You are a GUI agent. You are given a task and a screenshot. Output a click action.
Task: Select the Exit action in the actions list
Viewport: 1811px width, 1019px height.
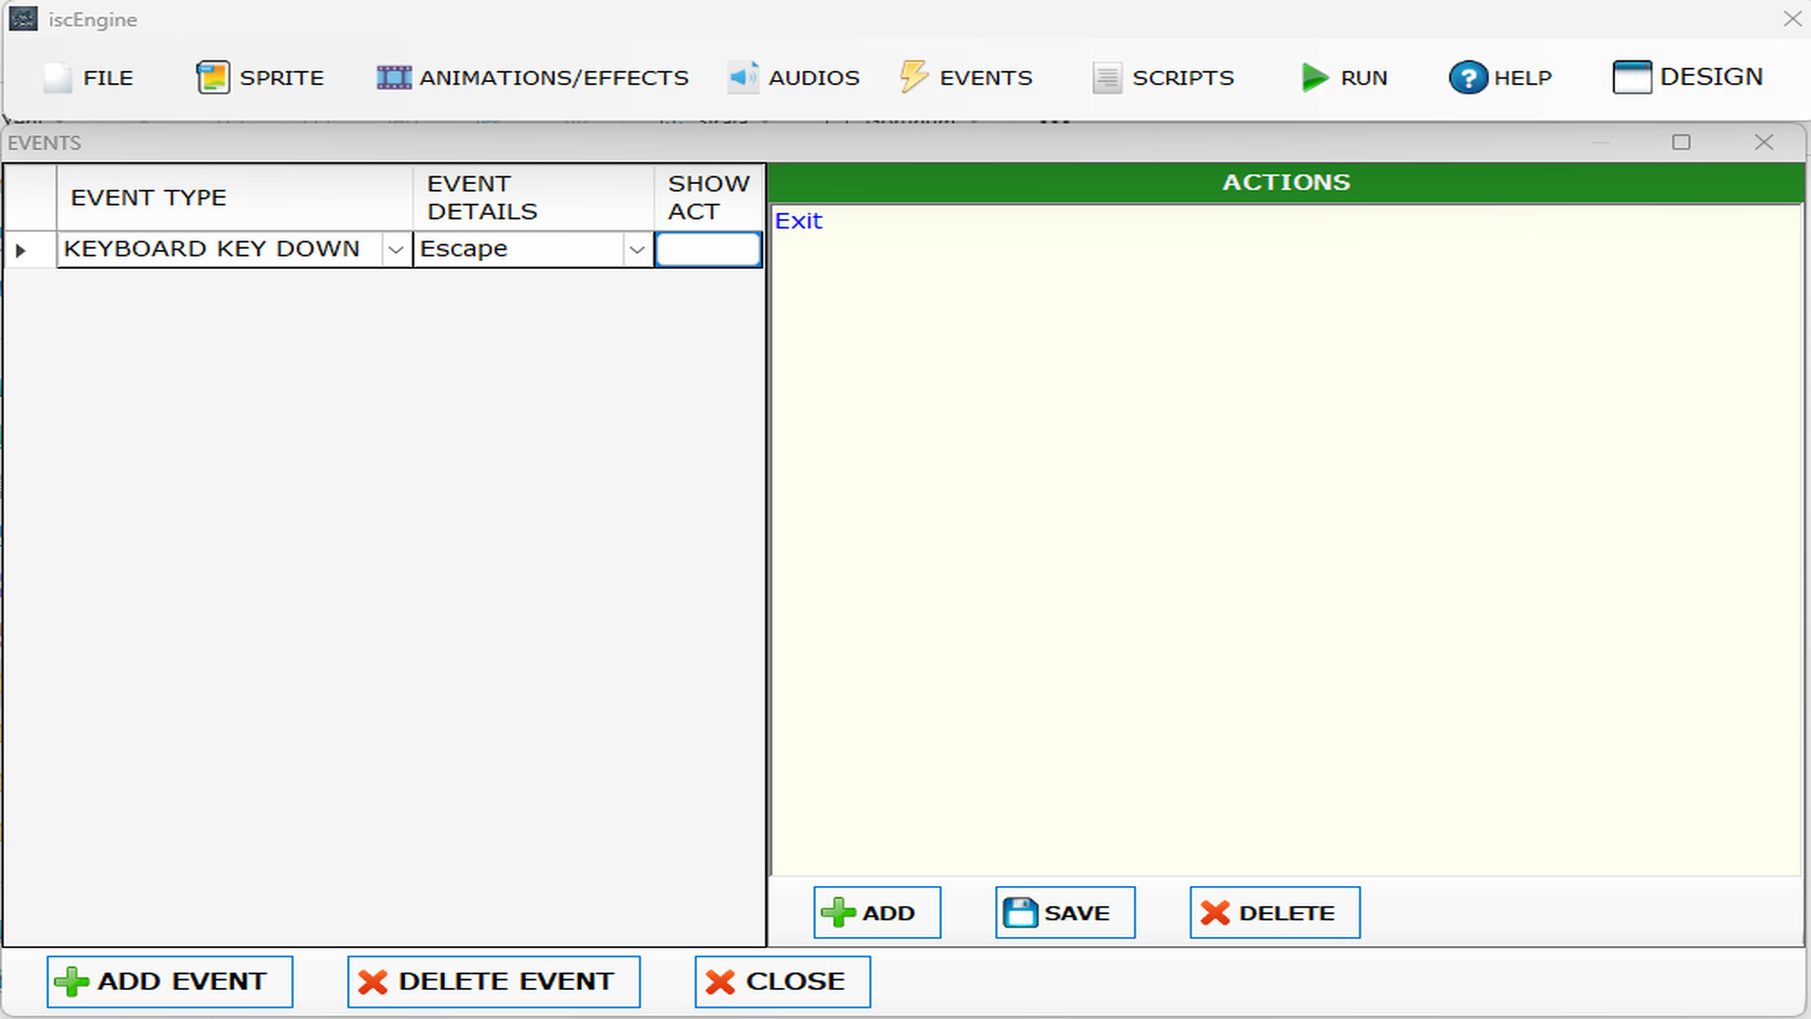pyautogui.click(x=798, y=220)
